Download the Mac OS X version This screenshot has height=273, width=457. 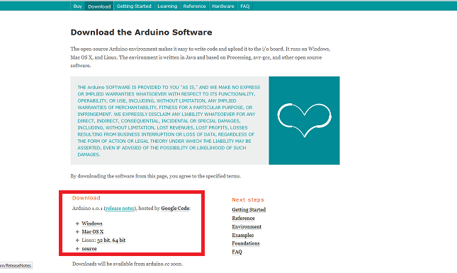[x=93, y=232]
